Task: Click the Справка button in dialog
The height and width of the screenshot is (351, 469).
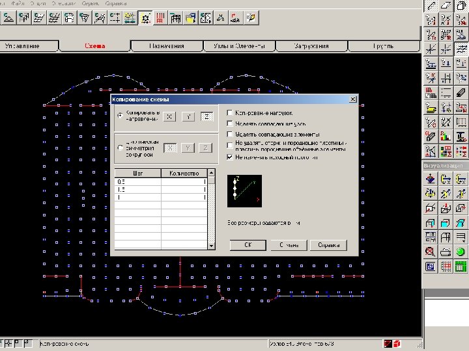Action: pyautogui.click(x=328, y=245)
